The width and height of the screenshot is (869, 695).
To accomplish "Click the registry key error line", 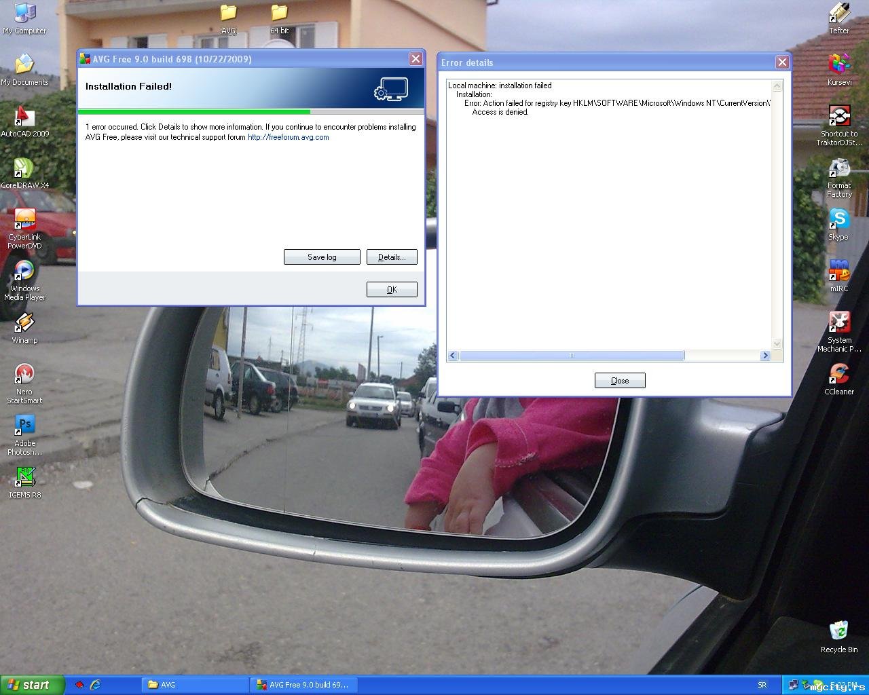I will pos(618,103).
